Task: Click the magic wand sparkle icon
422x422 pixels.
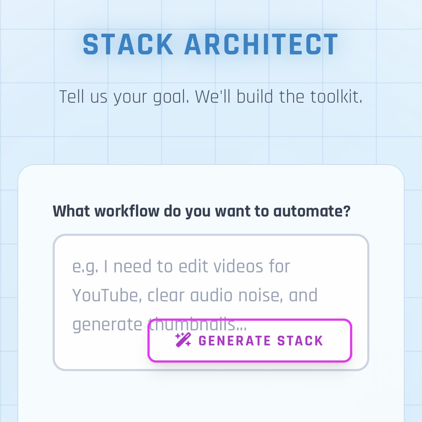Action: 183,340
